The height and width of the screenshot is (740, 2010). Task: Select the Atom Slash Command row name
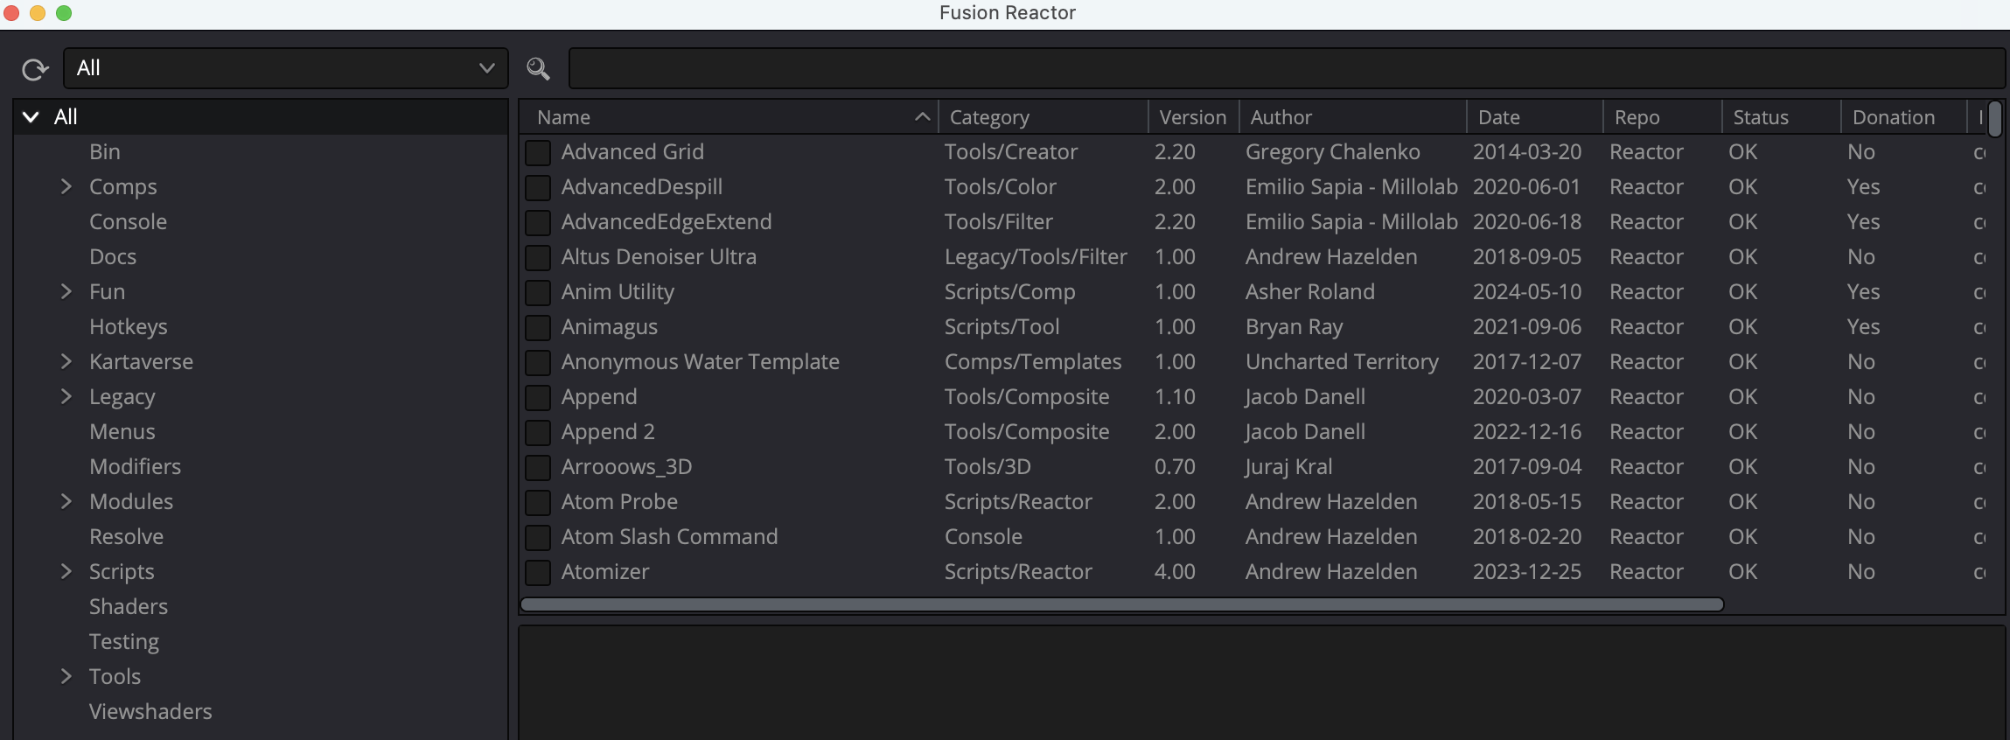tap(669, 536)
